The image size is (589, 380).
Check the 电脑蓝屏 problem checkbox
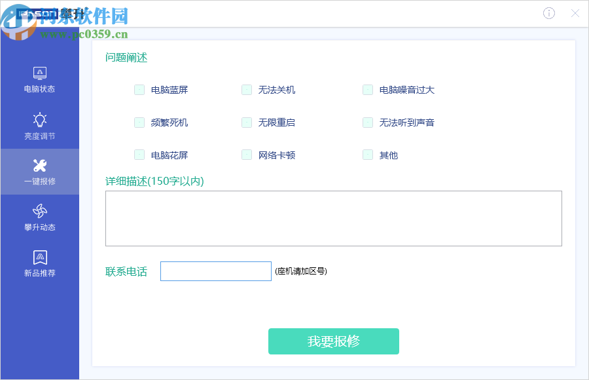click(x=139, y=90)
